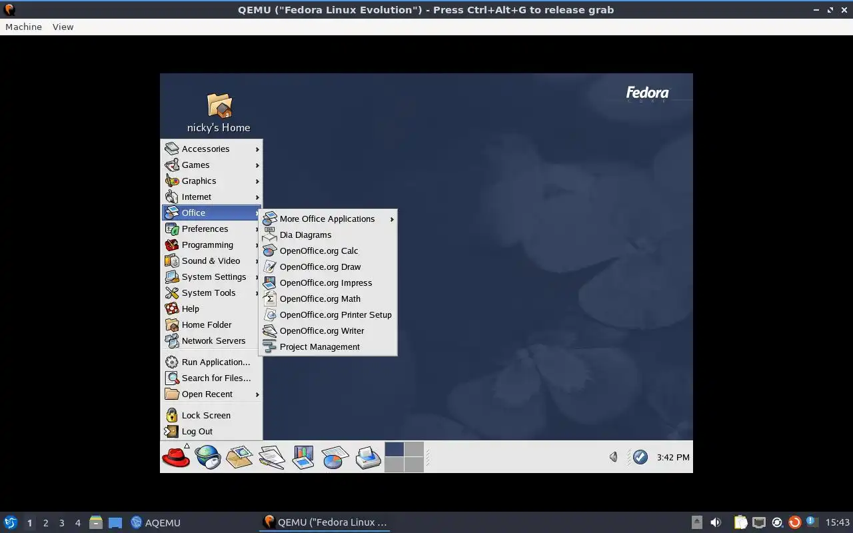Click the Dia Diagrams icon
This screenshot has width=853, height=533.
269,235
